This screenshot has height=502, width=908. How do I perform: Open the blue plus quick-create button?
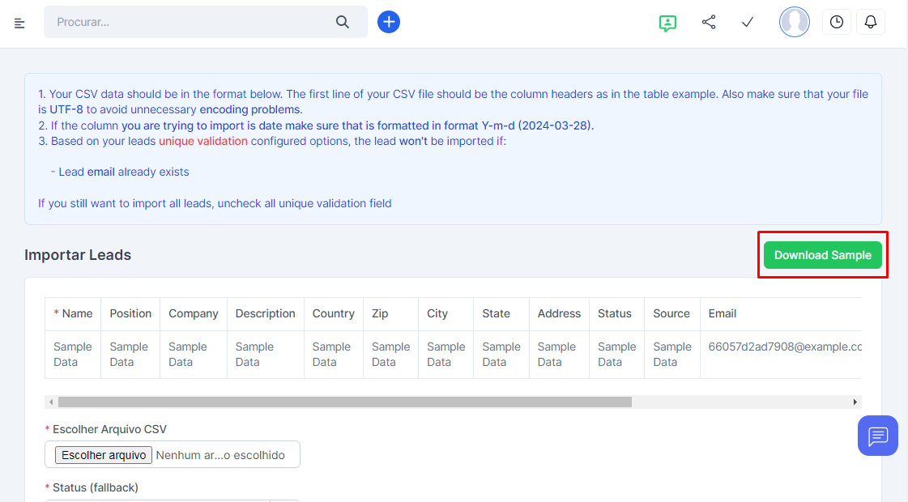pyautogui.click(x=389, y=22)
